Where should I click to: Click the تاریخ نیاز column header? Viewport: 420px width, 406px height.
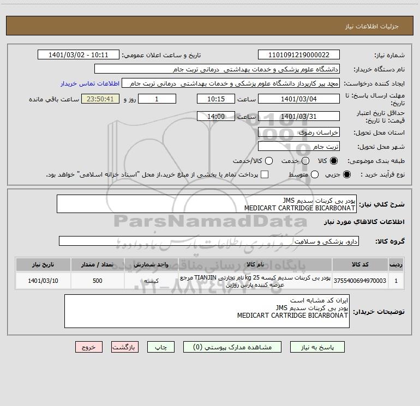pyautogui.click(x=43, y=264)
